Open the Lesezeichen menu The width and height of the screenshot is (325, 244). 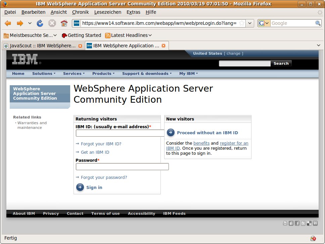click(x=108, y=12)
